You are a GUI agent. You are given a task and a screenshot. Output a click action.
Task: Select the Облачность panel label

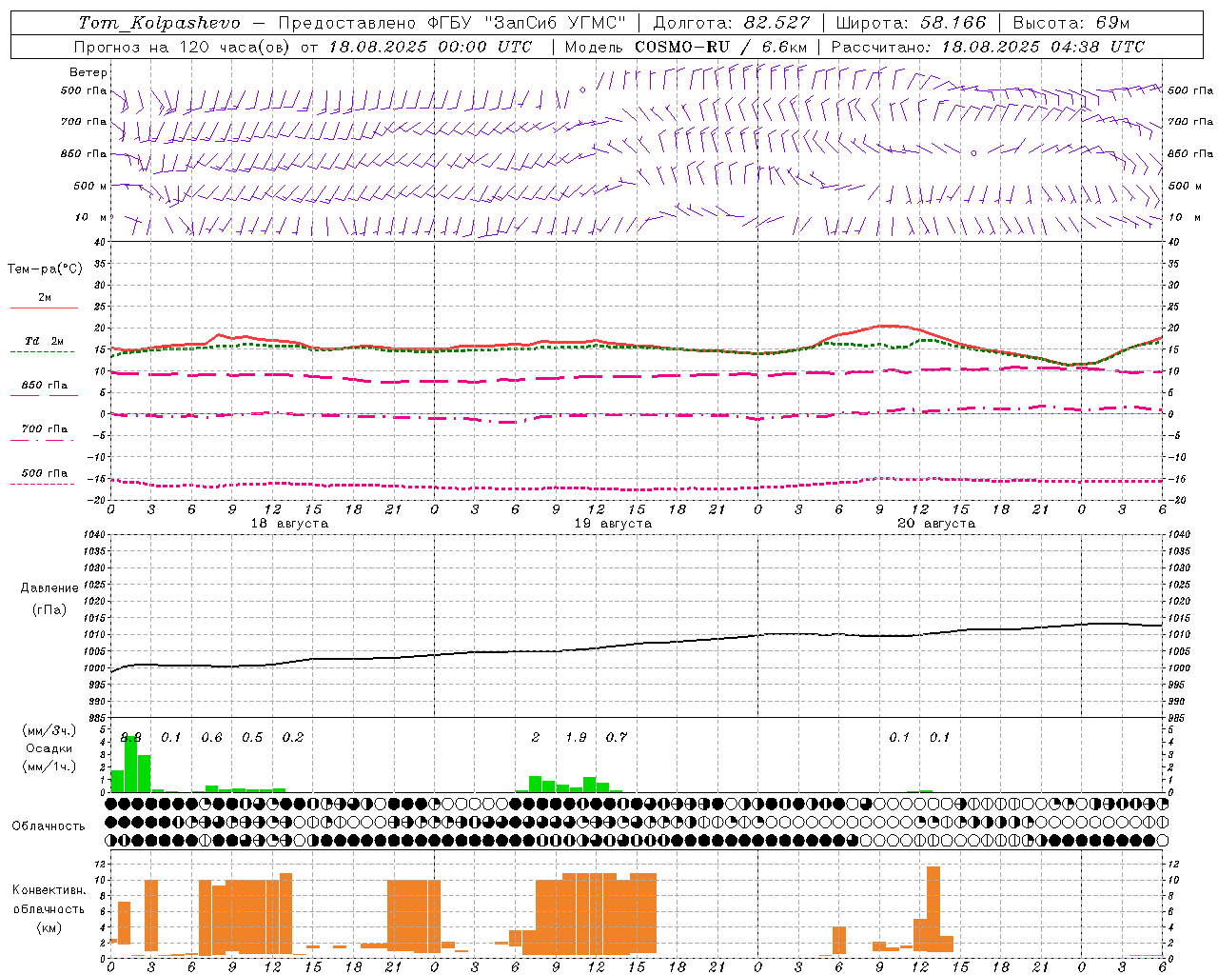coord(49,826)
